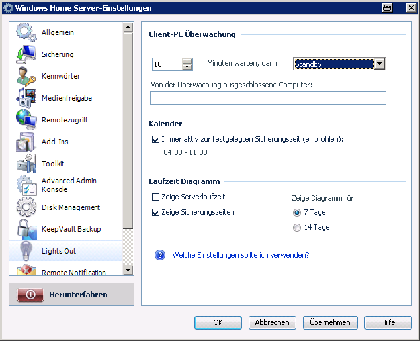Click the Toolkit toolbox icon
This screenshot has height=341, width=420.
click(26, 164)
